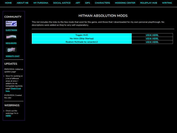Follow the Neighbors text link
Image resolution: width=177 pixels, height=133 pixels.
tap(11, 43)
